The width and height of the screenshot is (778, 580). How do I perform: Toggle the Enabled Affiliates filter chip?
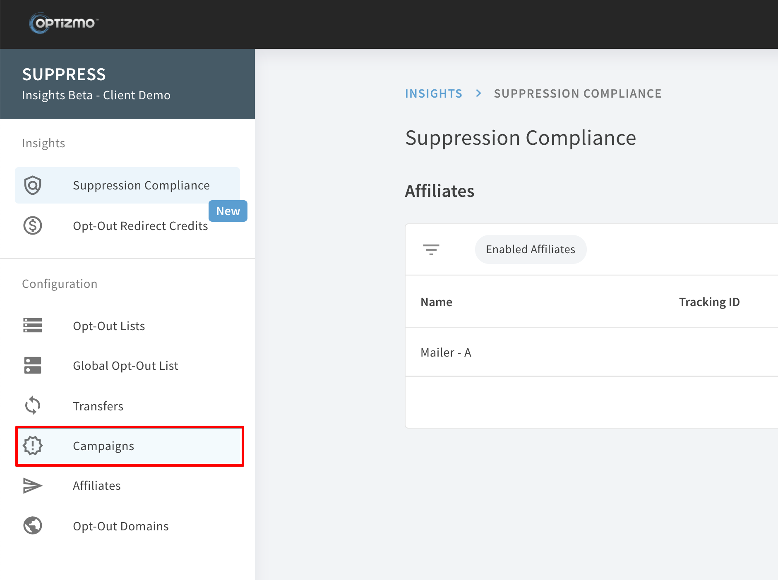531,249
